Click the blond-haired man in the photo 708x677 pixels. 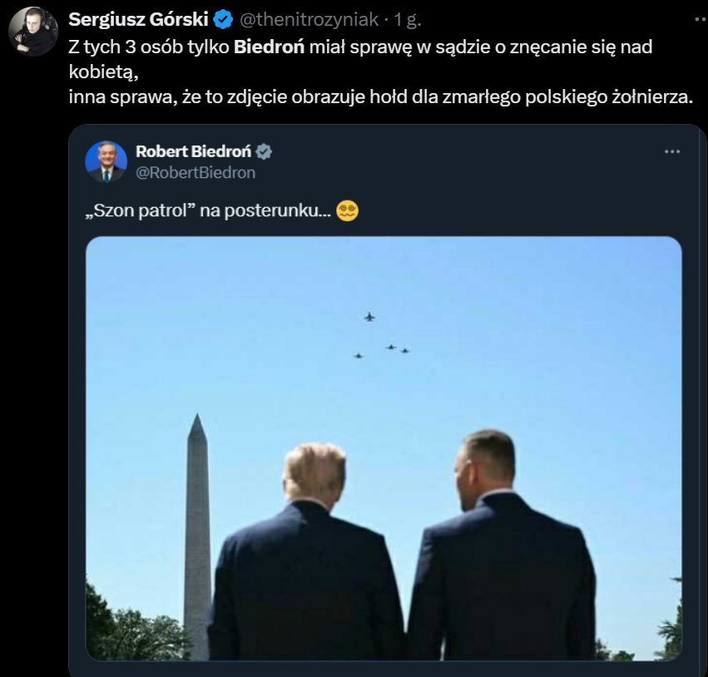[x=308, y=557]
